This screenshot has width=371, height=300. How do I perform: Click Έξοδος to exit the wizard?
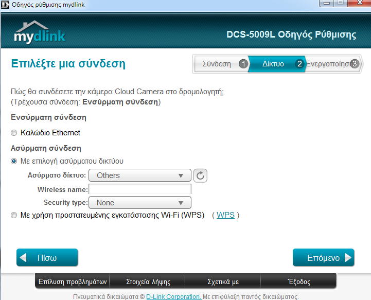298,281
